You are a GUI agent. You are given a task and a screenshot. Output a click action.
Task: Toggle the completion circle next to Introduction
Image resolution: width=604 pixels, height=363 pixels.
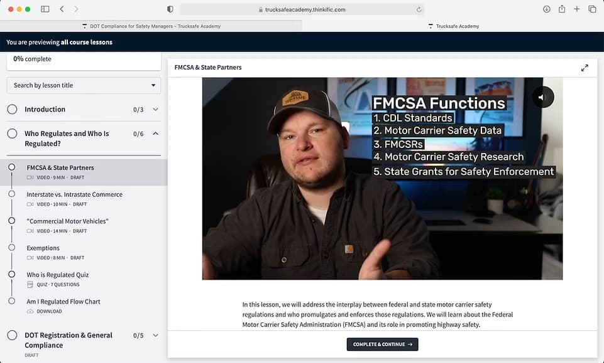point(12,108)
